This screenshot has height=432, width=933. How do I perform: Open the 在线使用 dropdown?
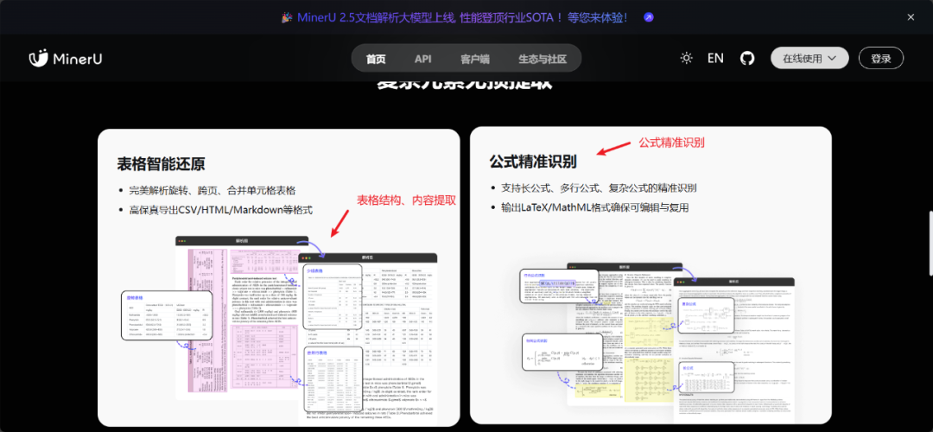coord(809,58)
